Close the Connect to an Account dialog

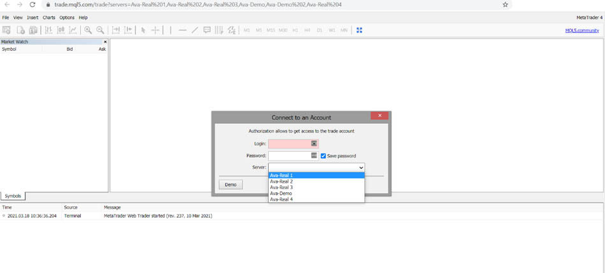(380, 116)
